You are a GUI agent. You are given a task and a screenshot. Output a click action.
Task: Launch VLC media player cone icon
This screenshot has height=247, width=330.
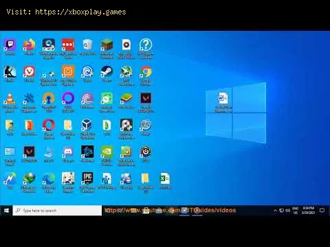click(x=10, y=99)
